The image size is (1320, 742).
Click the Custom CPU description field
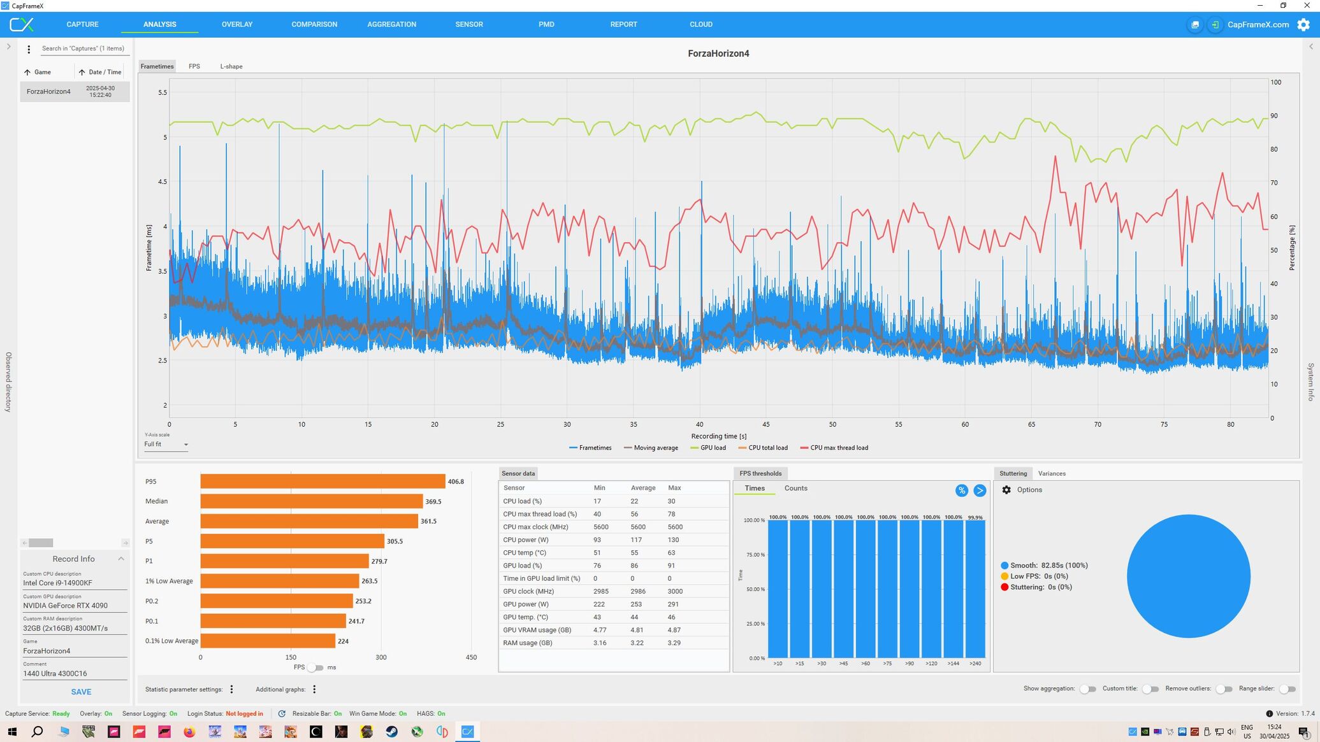click(75, 583)
